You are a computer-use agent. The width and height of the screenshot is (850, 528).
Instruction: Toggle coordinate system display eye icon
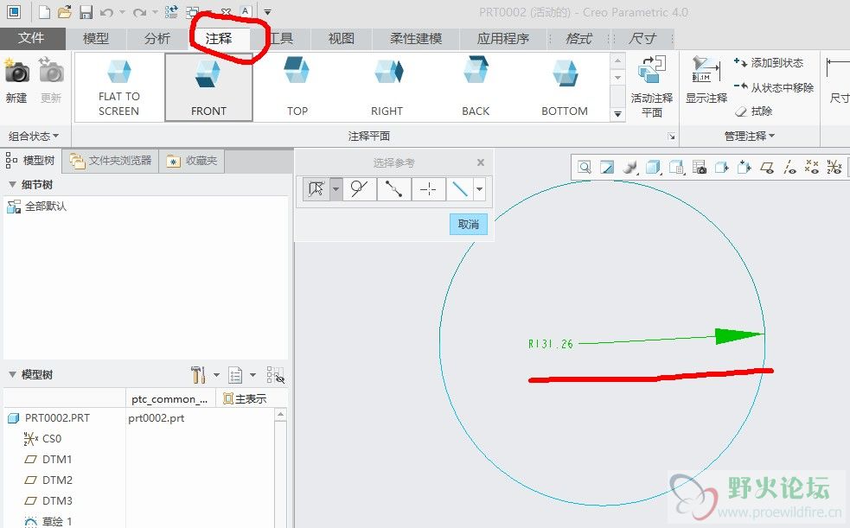(834, 168)
